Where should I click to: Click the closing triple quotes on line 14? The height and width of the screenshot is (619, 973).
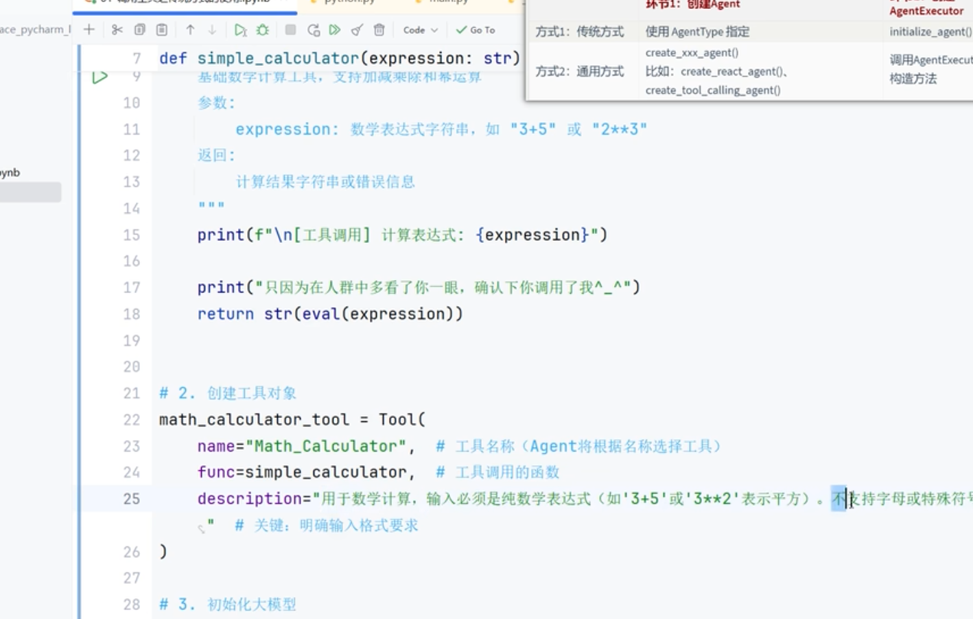211,205
